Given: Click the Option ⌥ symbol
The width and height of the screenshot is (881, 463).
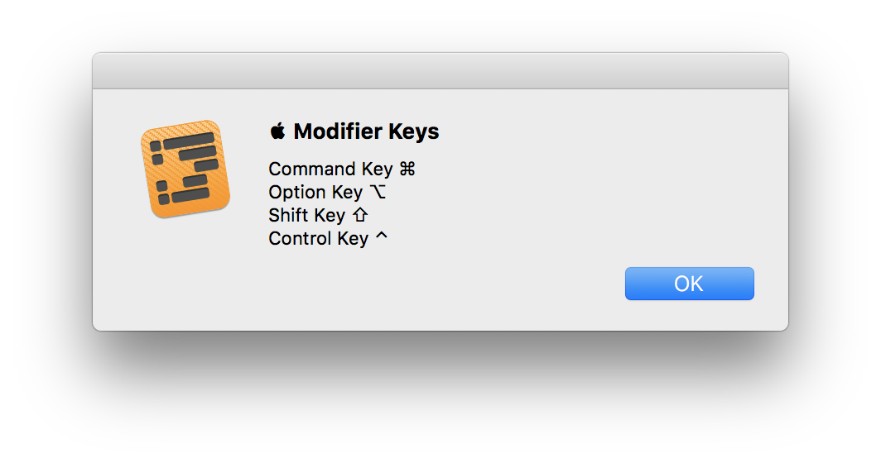Looking at the screenshot, I should point(378,193).
